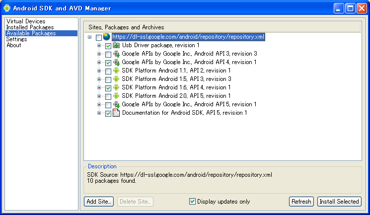370x215 pixels.
Task: Expand SDK Platform Android 1.1 node
Action: point(99,71)
